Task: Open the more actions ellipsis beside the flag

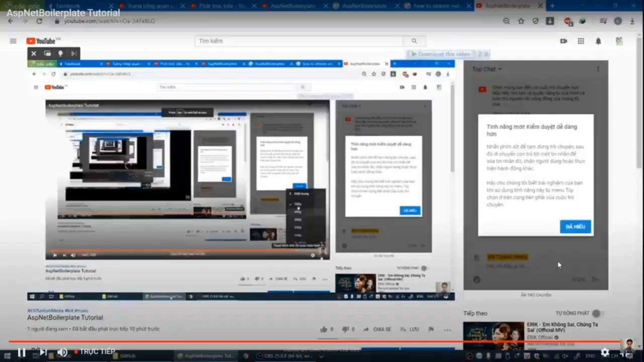Action: point(447,330)
